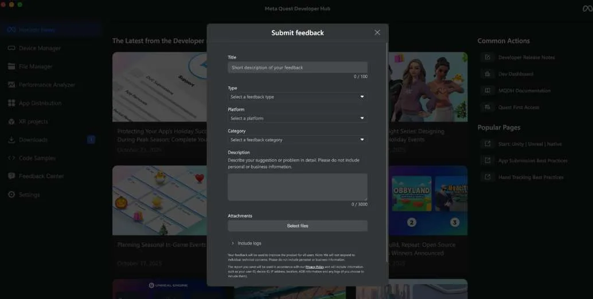The height and width of the screenshot is (299, 593).
Task: Open the Code Samples tab label
Action: (37, 158)
